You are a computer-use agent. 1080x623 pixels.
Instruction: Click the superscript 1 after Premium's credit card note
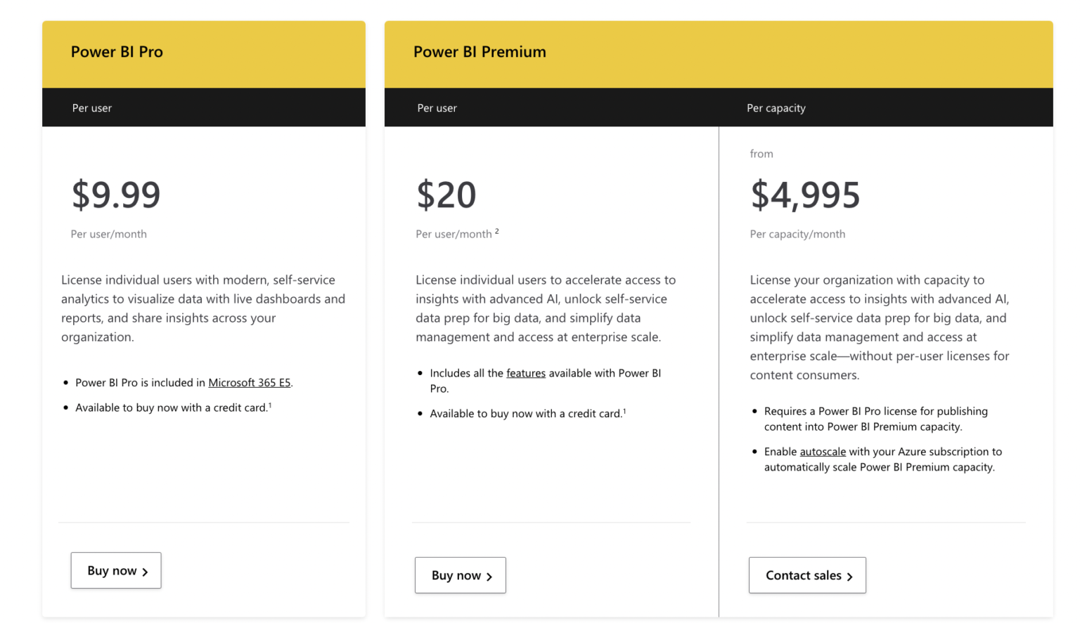[624, 409]
